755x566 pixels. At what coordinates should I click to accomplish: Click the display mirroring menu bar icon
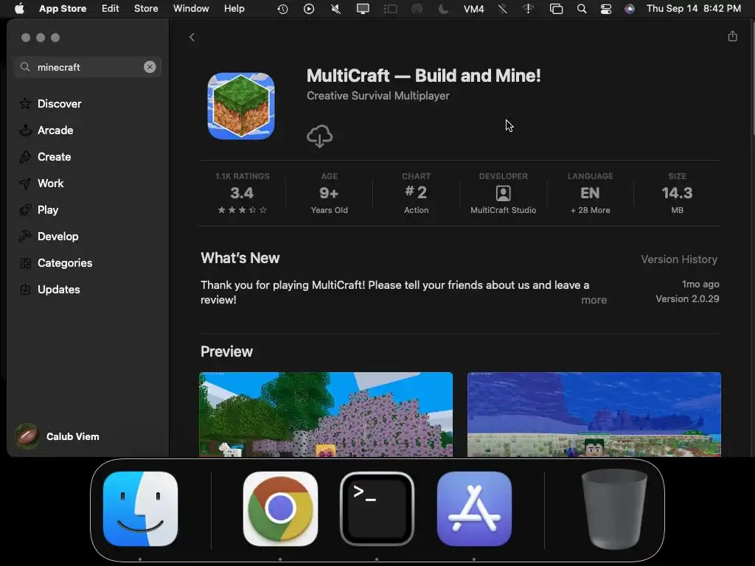363,9
